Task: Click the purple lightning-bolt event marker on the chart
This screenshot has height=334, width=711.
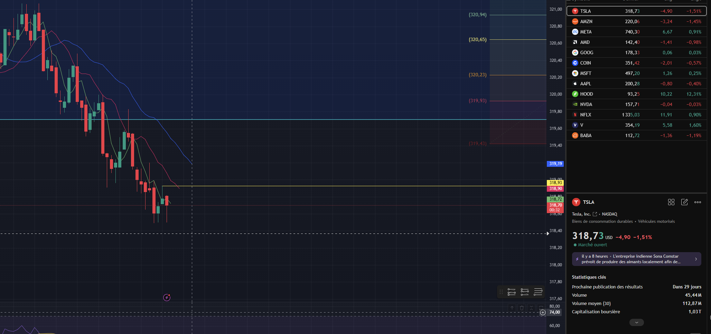Action: [x=167, y=297]
